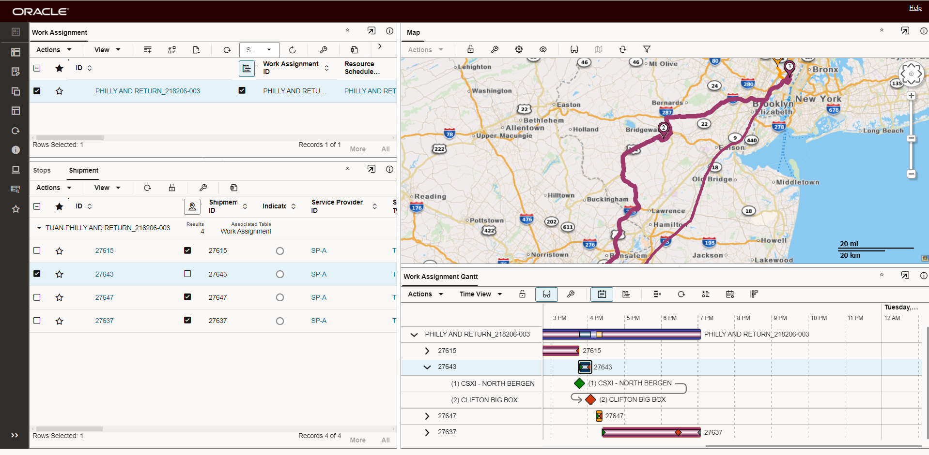Image resolution: width=929 pixels, height=455 pixels.
Task: Expand Gantt row 27615
Action: 427,351
